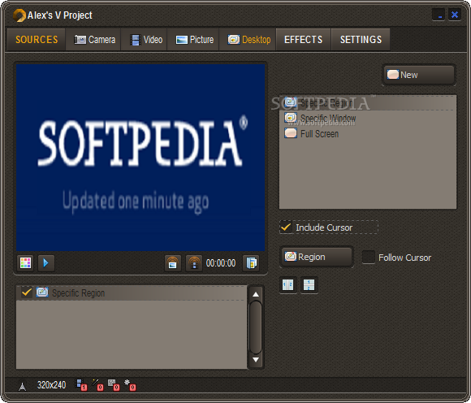This screenshot has width=471, height=403.
Task: Click the sources count icon showing 1
Action: (81, 385)
